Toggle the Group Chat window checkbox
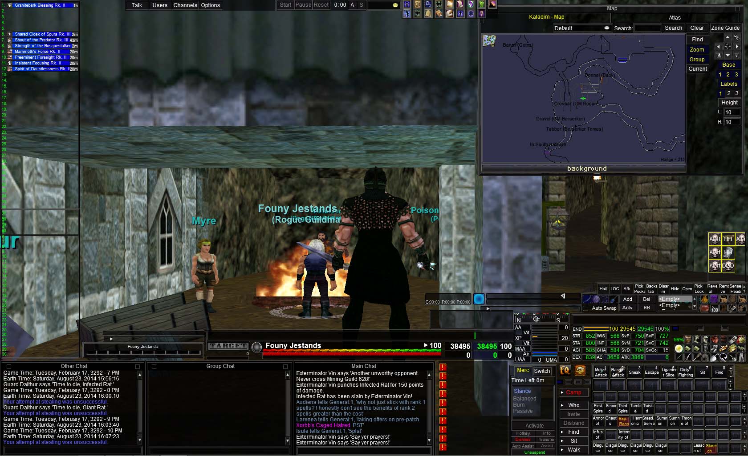The image size is (748, 456). 154,367
